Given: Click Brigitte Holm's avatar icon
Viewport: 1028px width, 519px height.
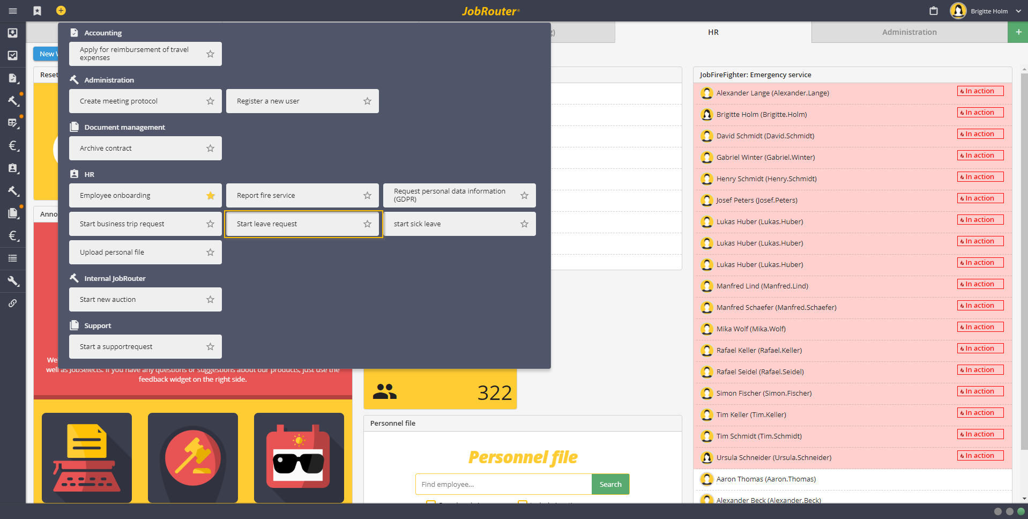Looking at the screenshot, I should point(958,11).
